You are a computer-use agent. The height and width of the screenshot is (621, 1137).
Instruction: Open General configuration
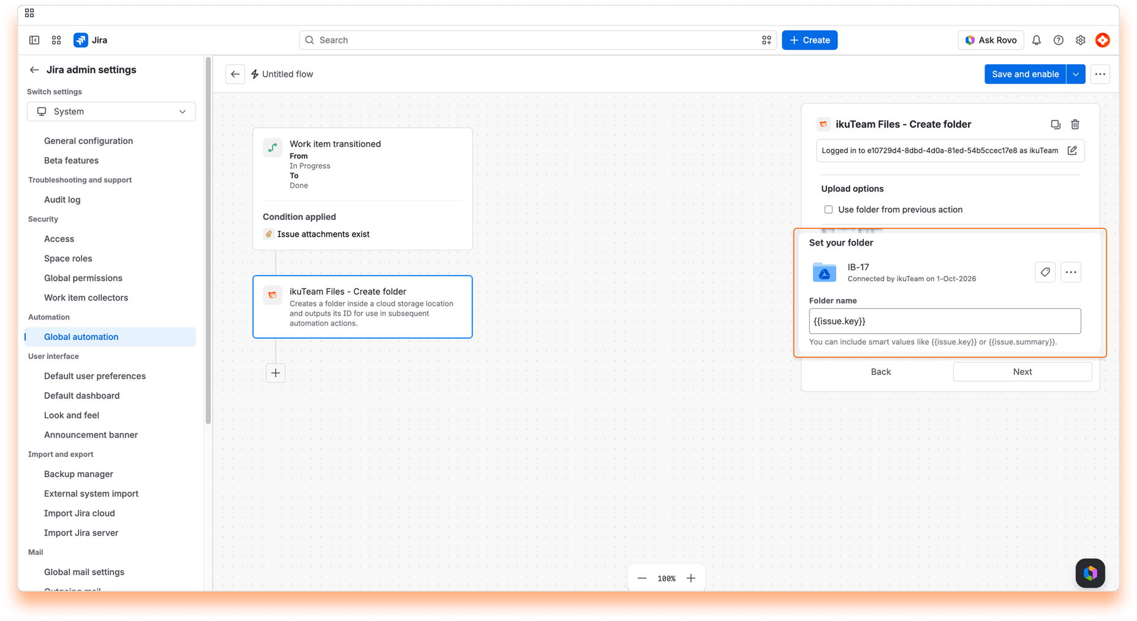tap(88, 141)
